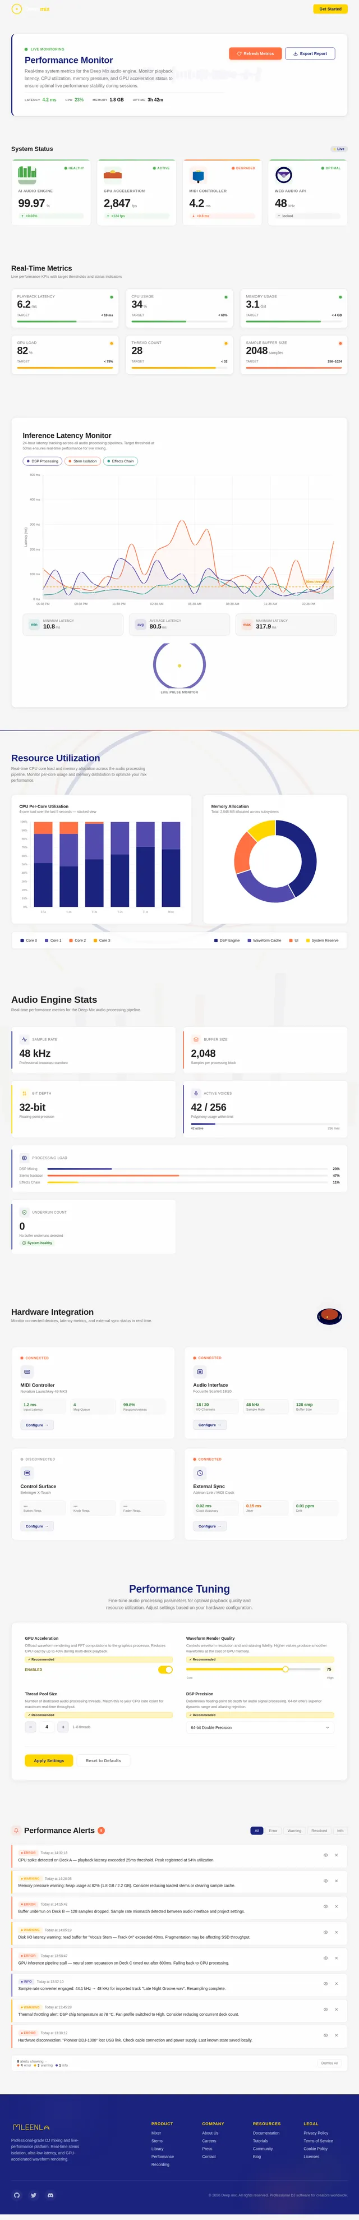Toggle DSP Processing series in latency chart

click(42, 461)
